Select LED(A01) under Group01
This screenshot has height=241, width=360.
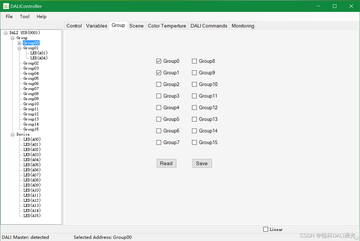(x=39, y=53)
